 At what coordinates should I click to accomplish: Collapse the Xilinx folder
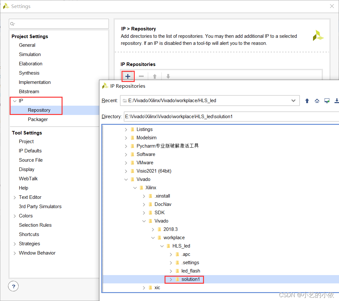tap(135, 188)
